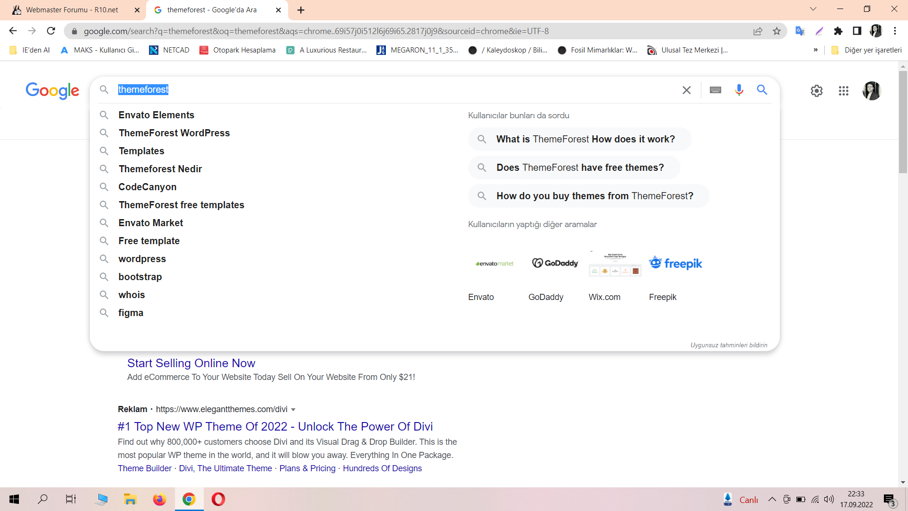
Task: Toggle Chrome side panel
Action: coord(857,31)
